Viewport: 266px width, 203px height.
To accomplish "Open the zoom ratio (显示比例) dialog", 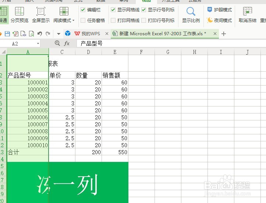I will tap(191, 15).
